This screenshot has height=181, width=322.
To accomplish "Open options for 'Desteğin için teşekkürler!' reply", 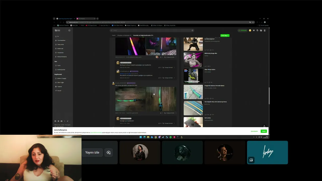I will 174,123.
